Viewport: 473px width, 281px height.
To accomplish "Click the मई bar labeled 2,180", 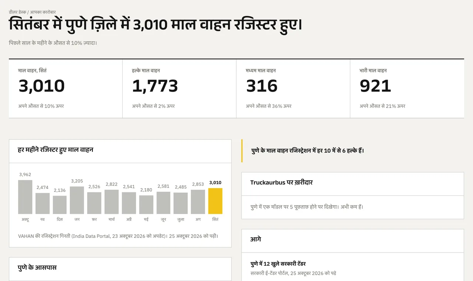I will pyautogui.click(x=146, y=204).
